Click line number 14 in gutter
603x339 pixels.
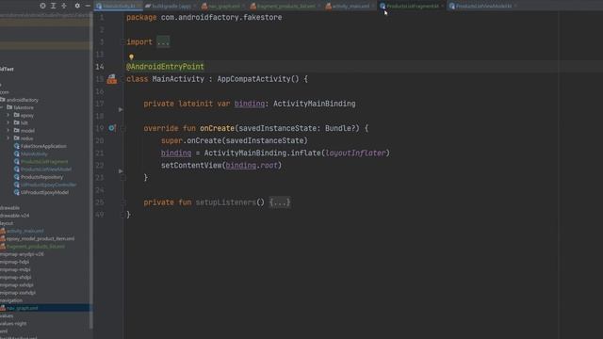100,67
